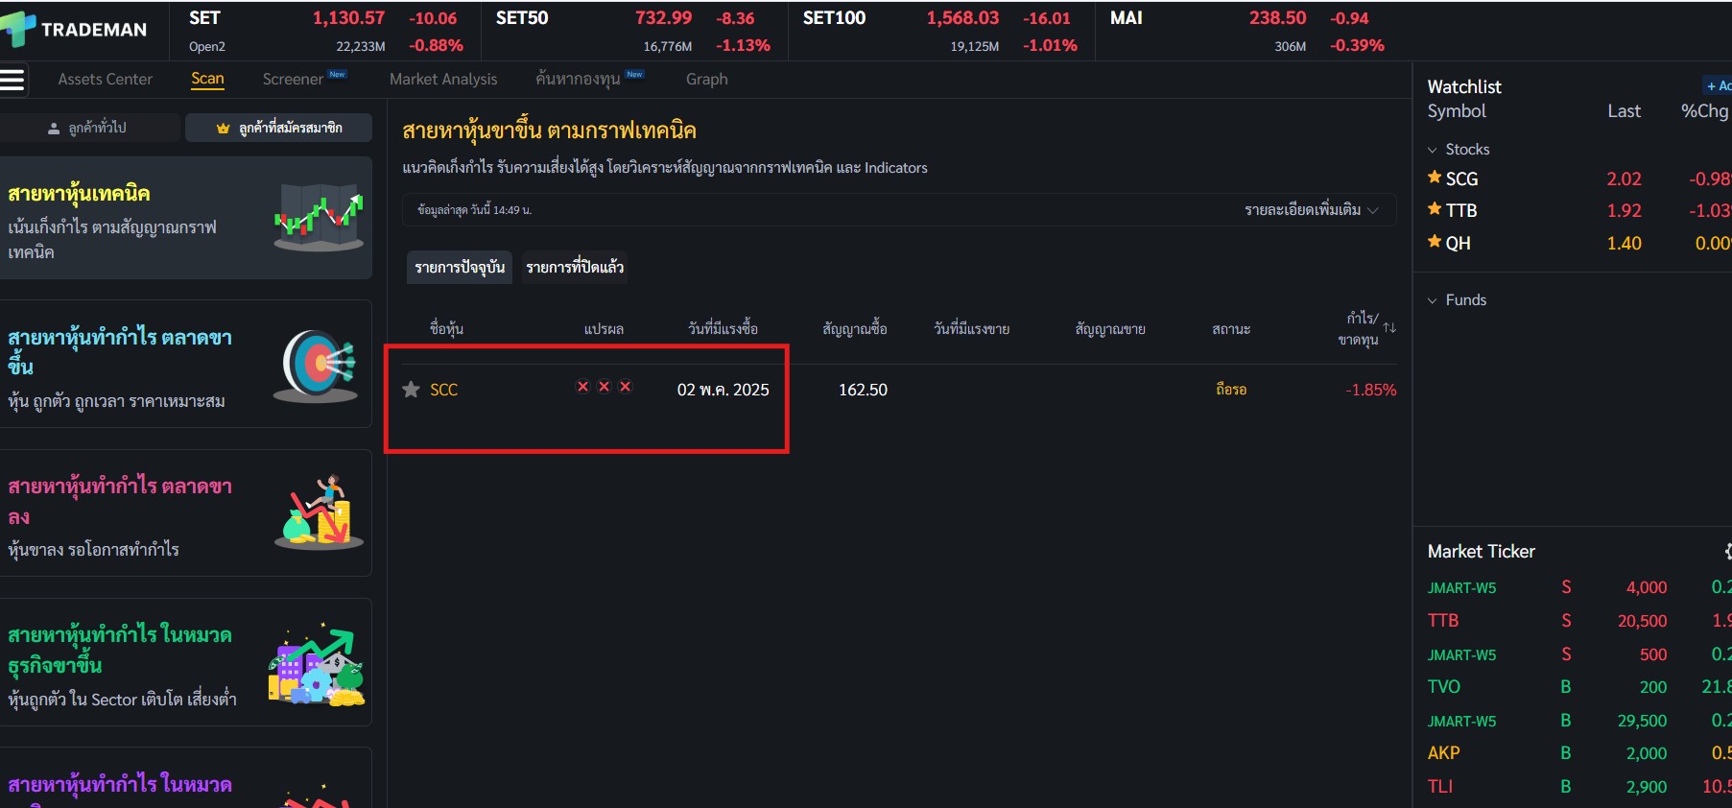Click QH star icon in Watchlist
The height and width of the screenshot is (808, 1732).
click(1435, 242)
